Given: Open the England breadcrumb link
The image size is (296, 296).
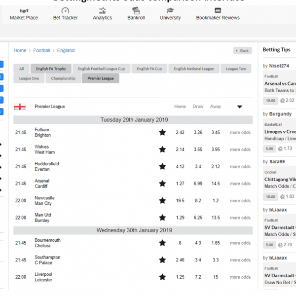Looking at the screenshot, I should coord(66,51).
